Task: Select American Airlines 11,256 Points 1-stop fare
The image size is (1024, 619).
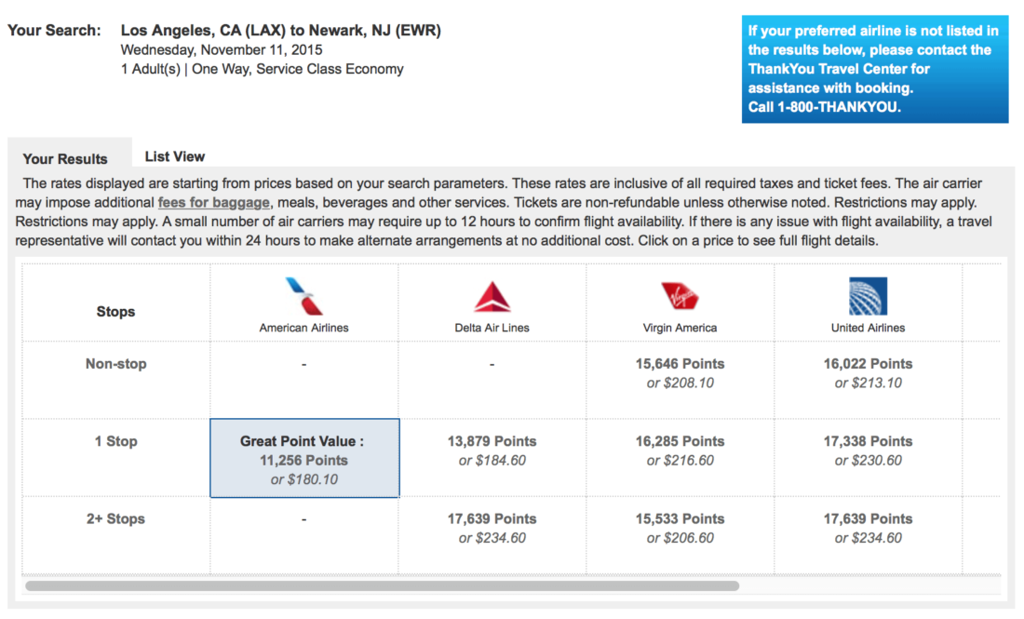Action: [x=304, y=459]
